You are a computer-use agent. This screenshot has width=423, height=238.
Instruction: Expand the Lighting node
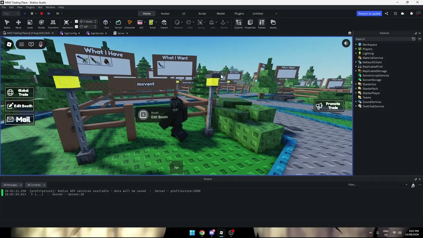(356, 54)
